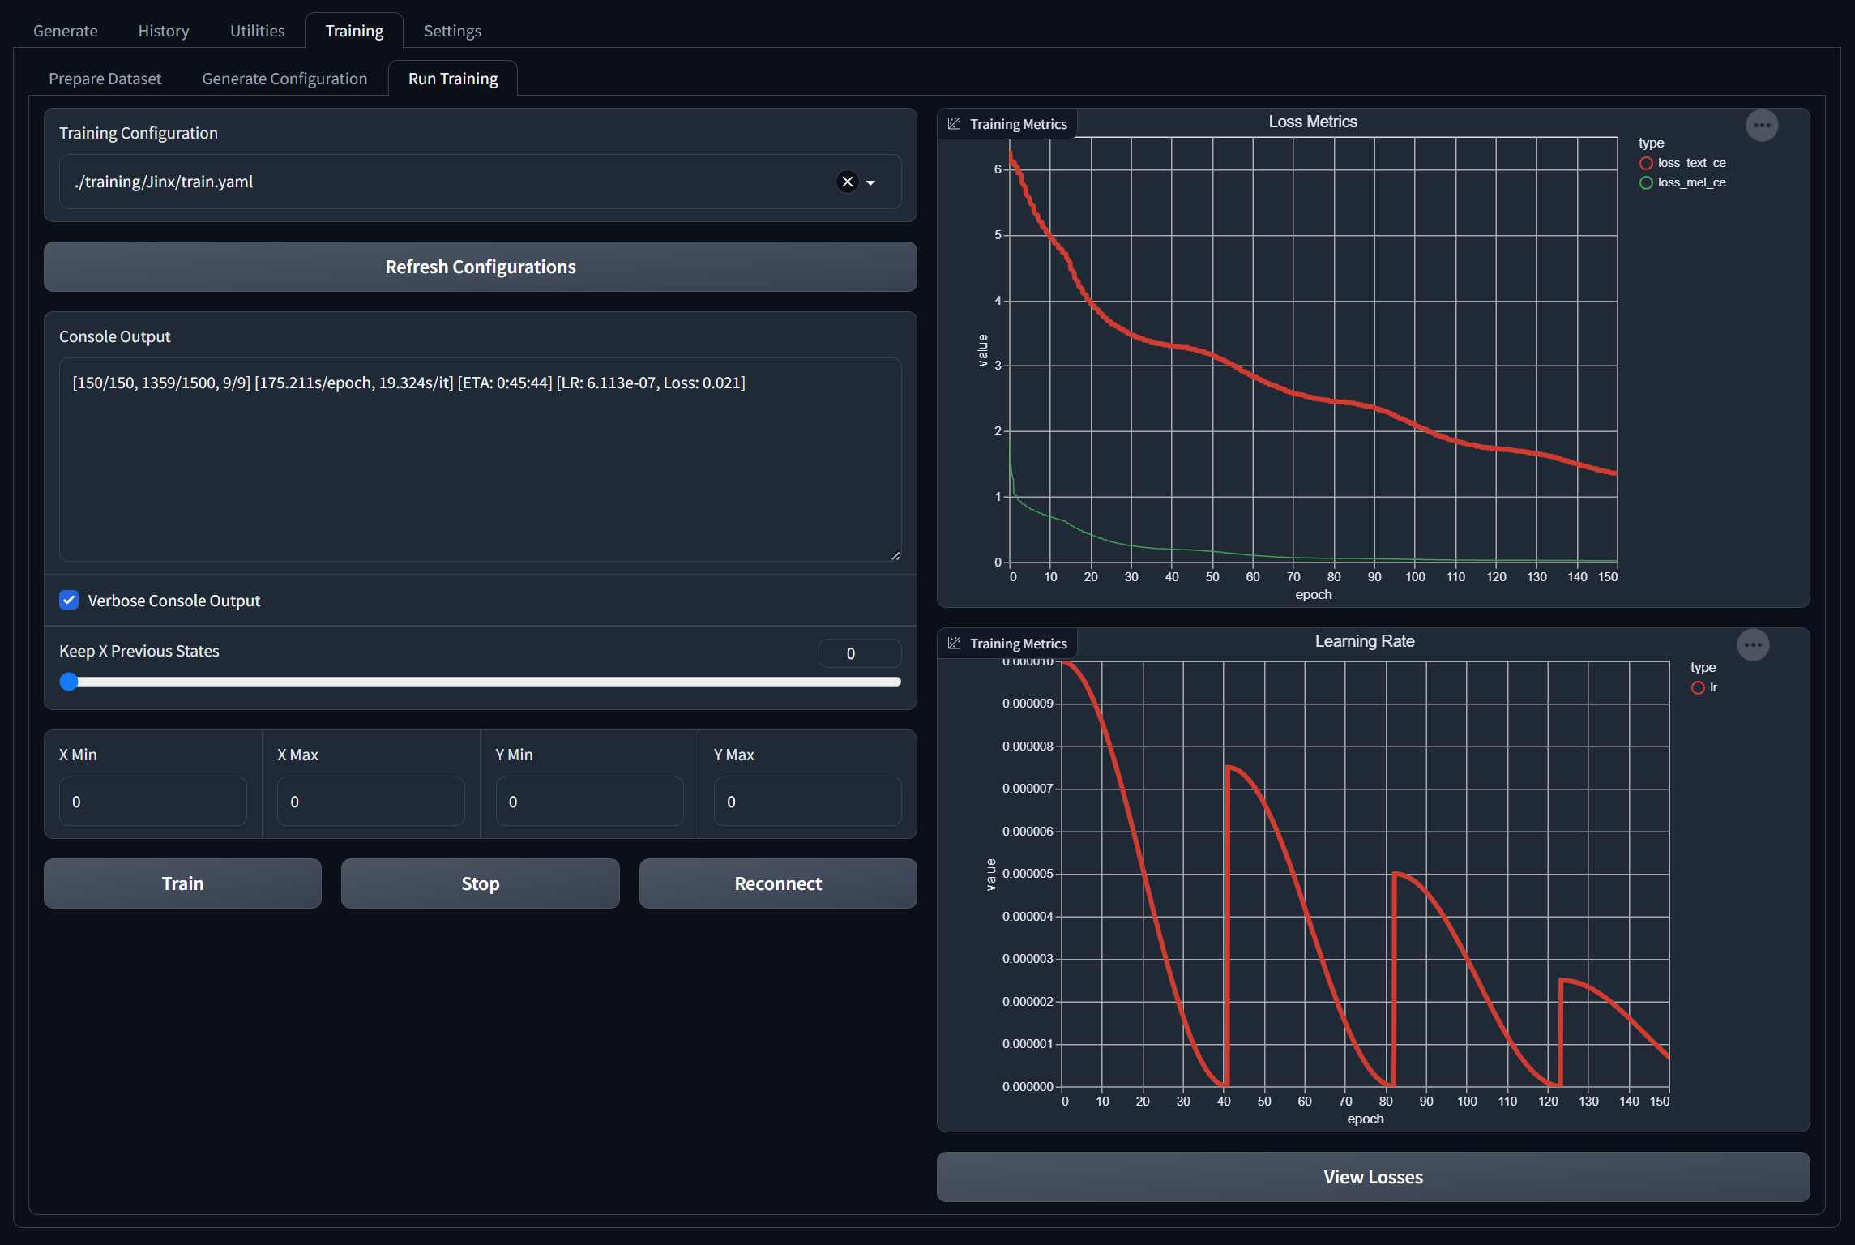The width and height of the screenshot is (1855, 1245).
Task: Click the View Losses button
Action: 1373,1177
